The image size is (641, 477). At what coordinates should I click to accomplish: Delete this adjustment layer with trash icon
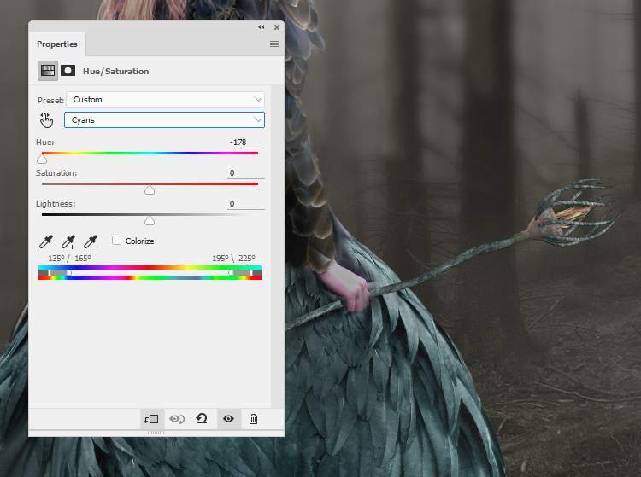pyautogui.click(x=254, y=419)
